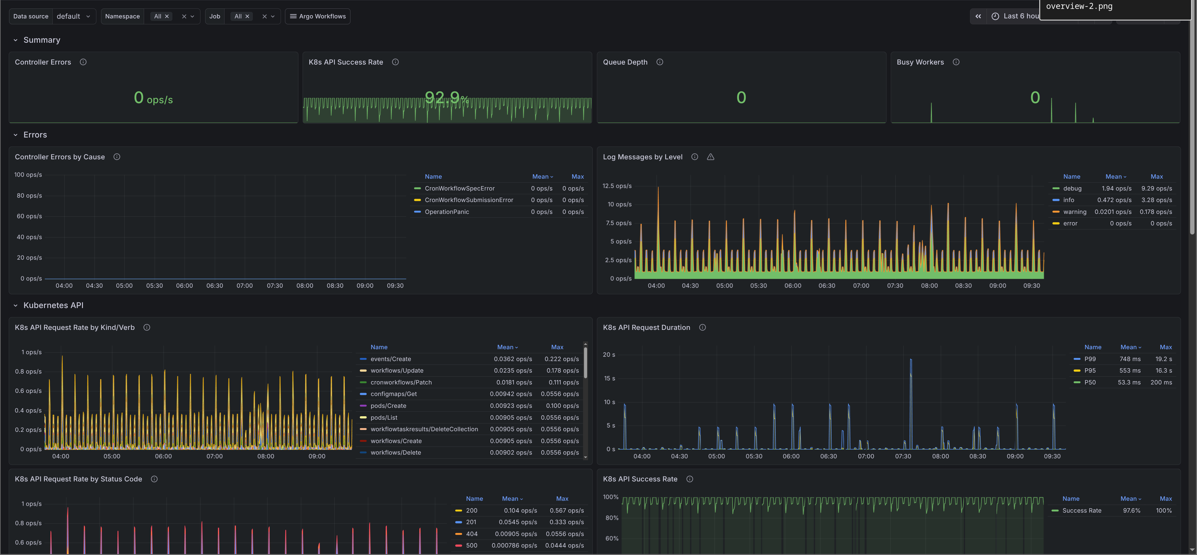Click the clock icon in the time picker
1197x555 pixels.
pyautogui.click(x=995, y=16)
